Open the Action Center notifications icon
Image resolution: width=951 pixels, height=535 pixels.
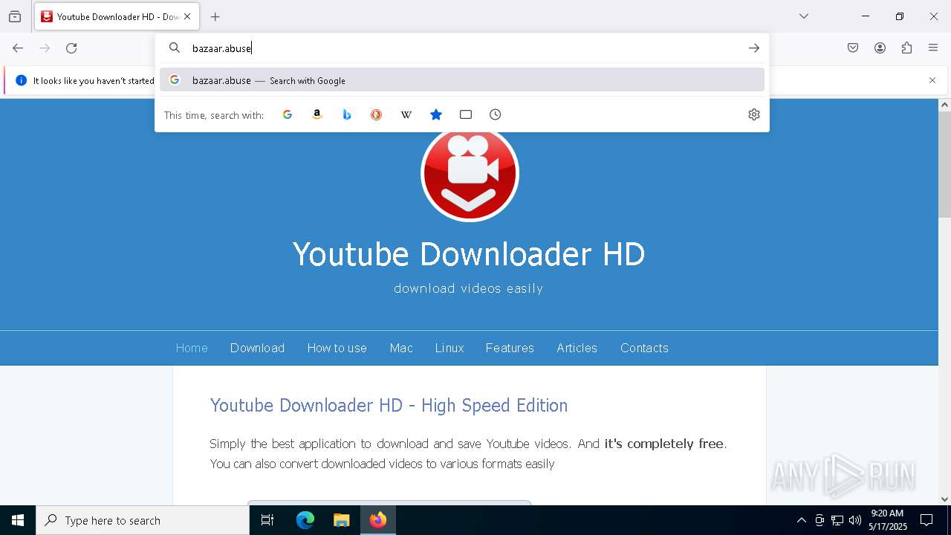[927, 520]
